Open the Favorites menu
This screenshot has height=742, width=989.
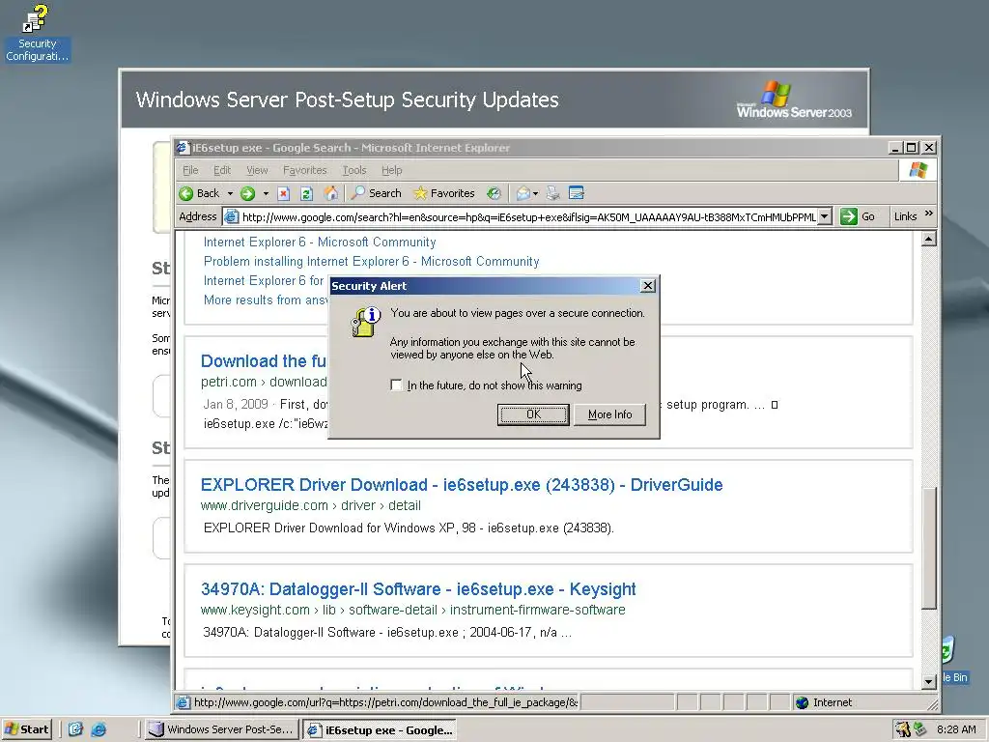304,170
